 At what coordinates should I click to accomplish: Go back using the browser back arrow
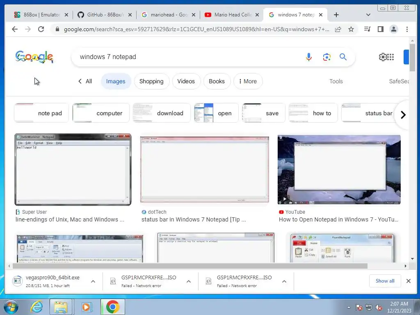point(15,29)
